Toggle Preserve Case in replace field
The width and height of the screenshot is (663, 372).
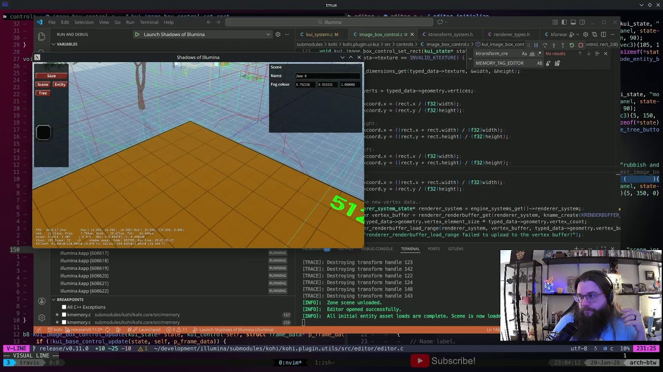(540, 63)
